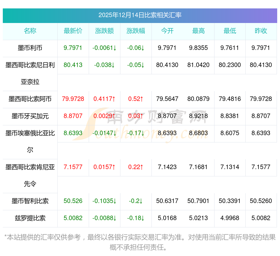This screenshot has height=256, width=280.
Task: Click the open value 79.5647
Action: 167,99
